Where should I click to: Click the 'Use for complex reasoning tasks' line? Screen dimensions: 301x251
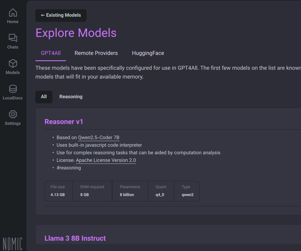(138, 153)
